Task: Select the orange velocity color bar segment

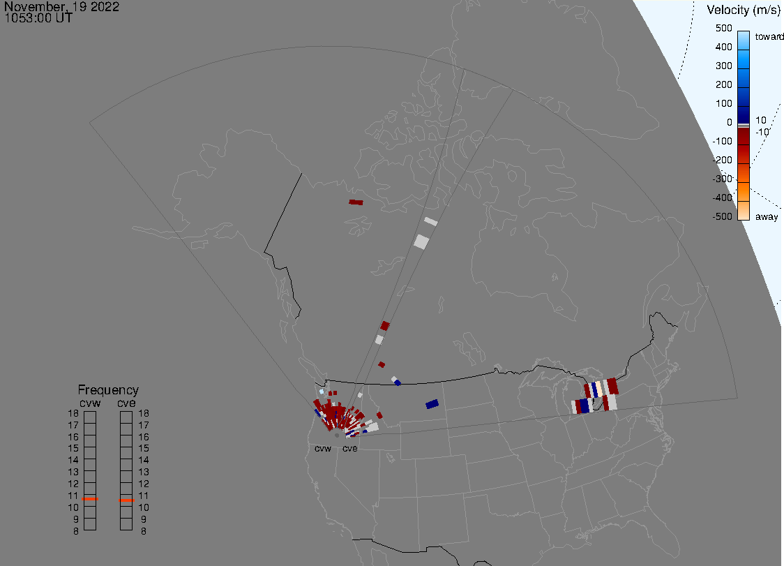Action: pyautogui.click(x=744, y=183)
